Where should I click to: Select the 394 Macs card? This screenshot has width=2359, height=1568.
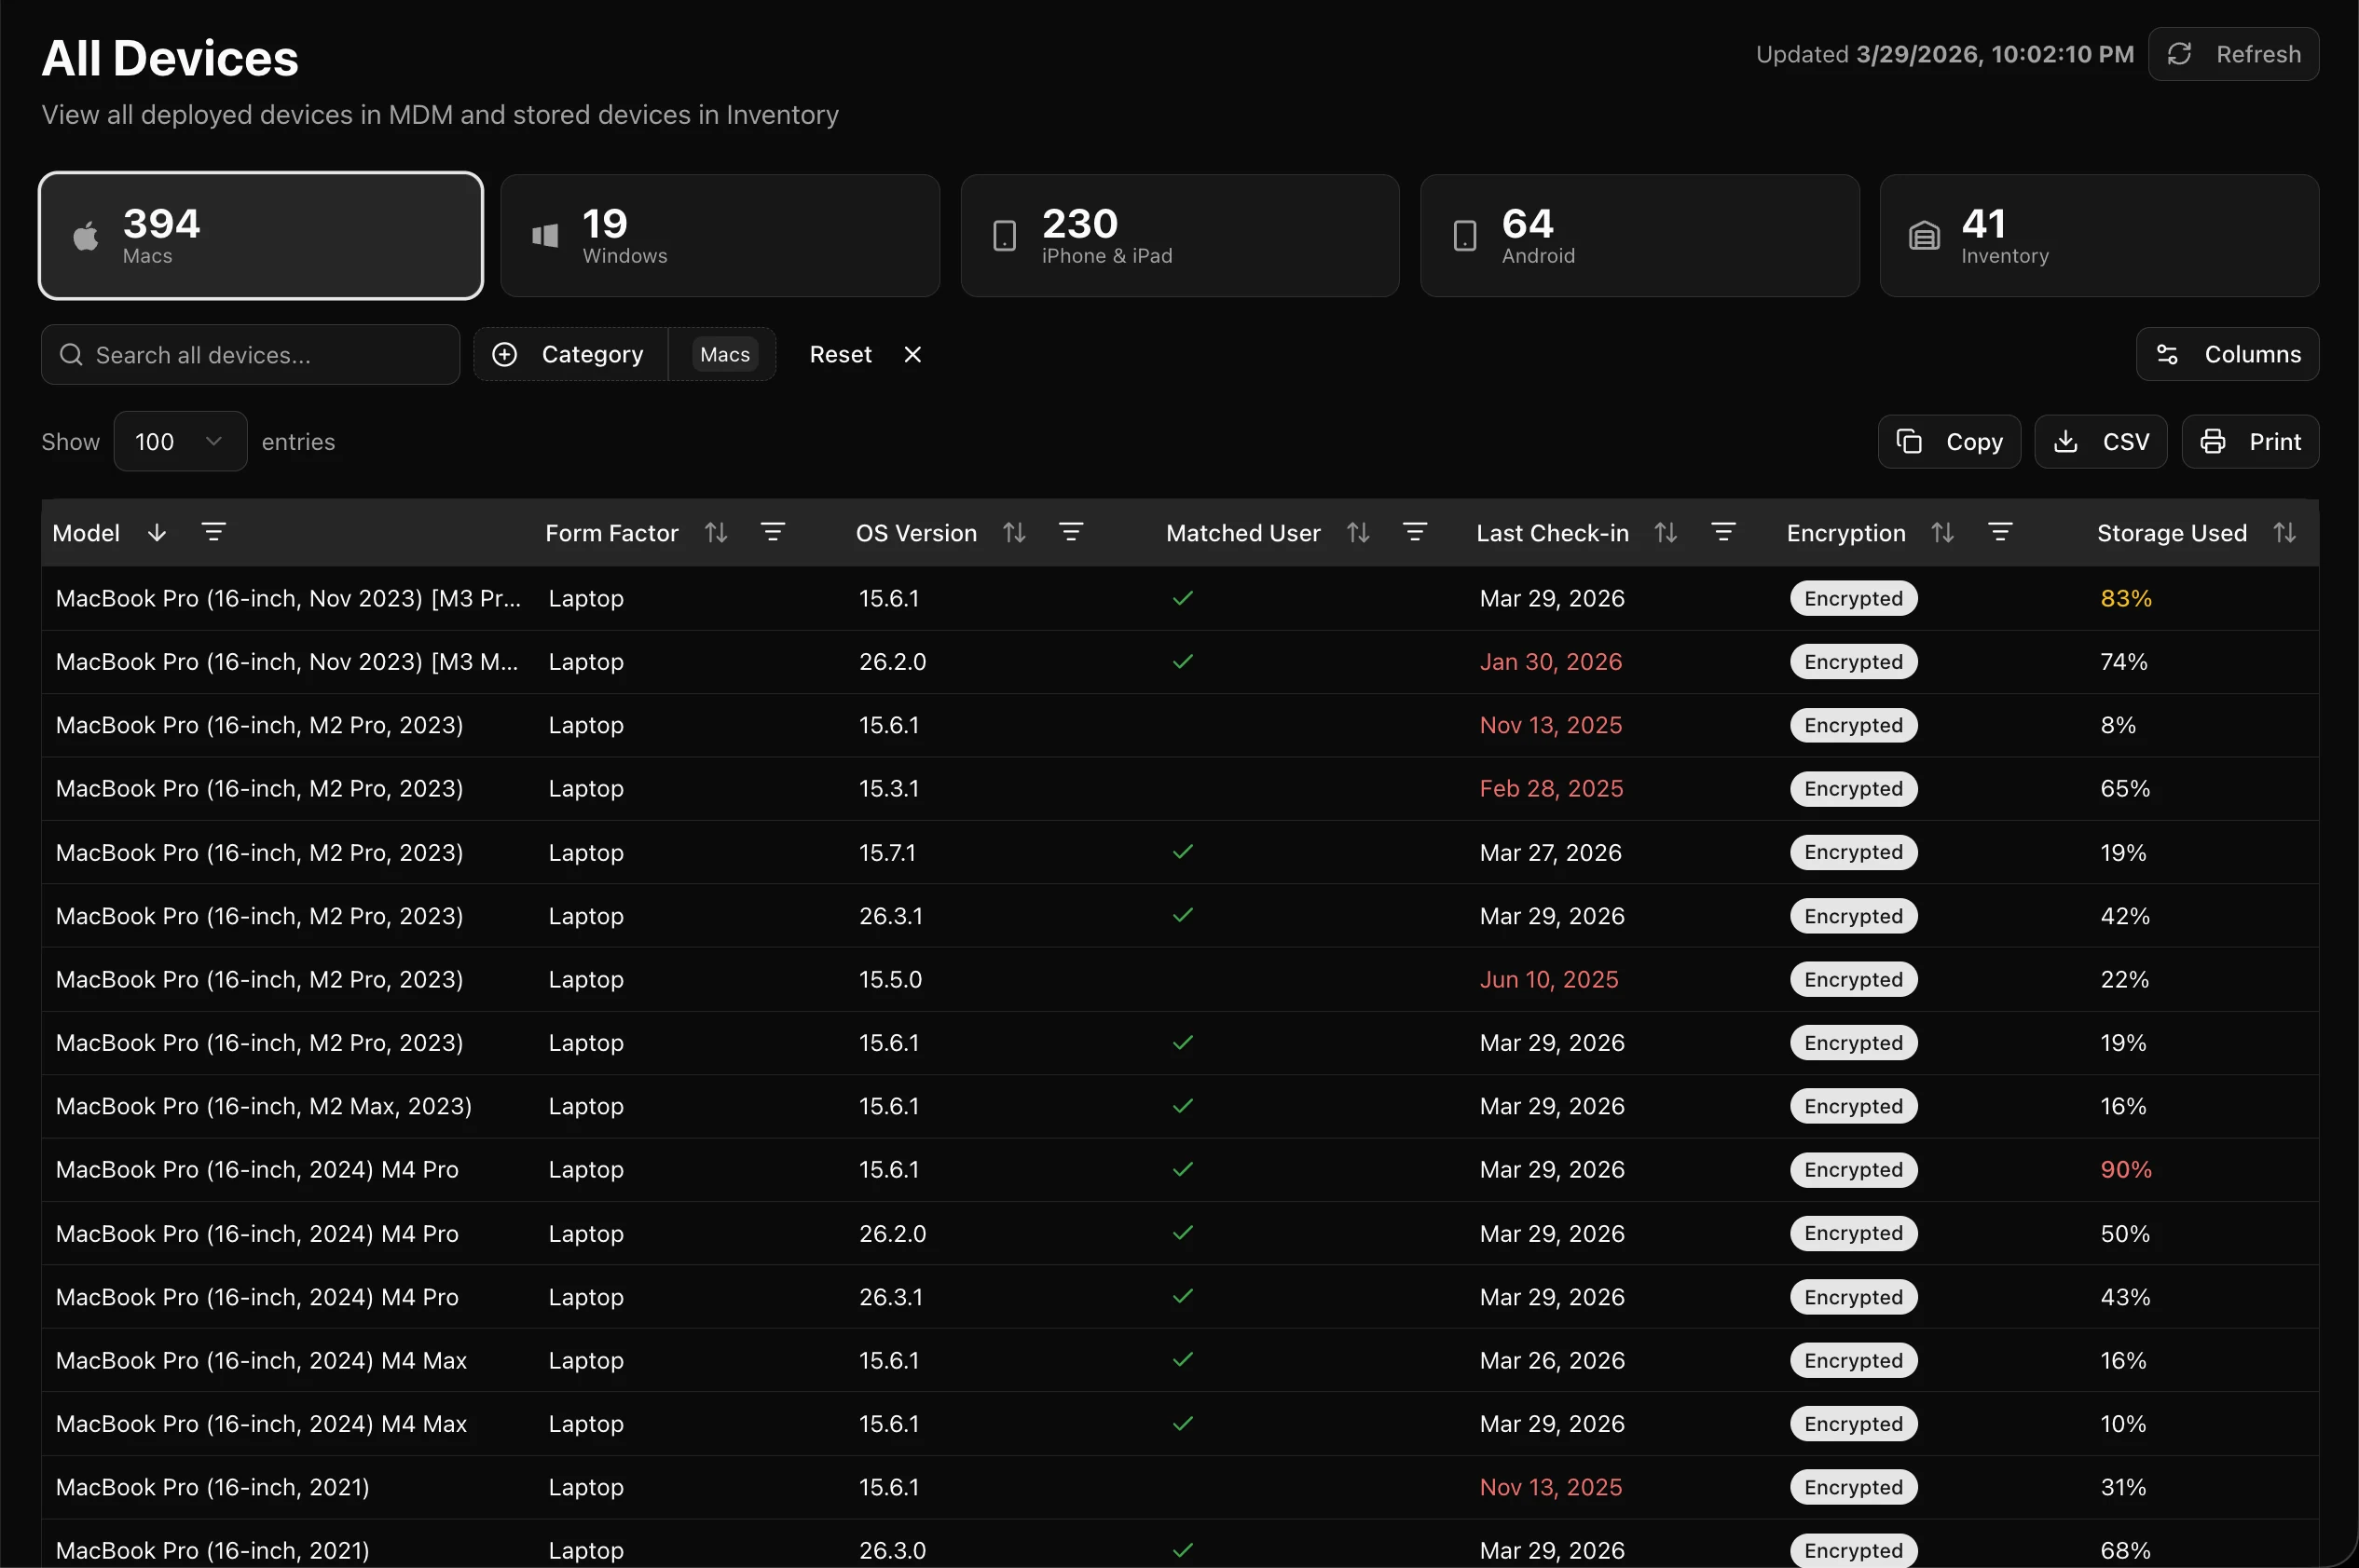261,236
